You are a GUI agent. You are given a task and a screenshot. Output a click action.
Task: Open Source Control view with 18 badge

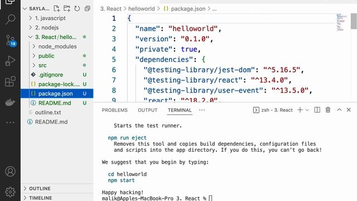10,41
